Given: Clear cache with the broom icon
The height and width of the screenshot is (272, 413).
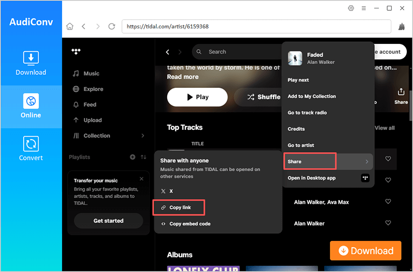Looking at the screenshot, I should [x=402, y=26].
